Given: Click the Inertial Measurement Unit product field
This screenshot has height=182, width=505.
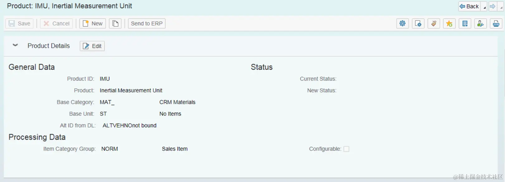Looking at the screenshot, I should click(131, 91).
